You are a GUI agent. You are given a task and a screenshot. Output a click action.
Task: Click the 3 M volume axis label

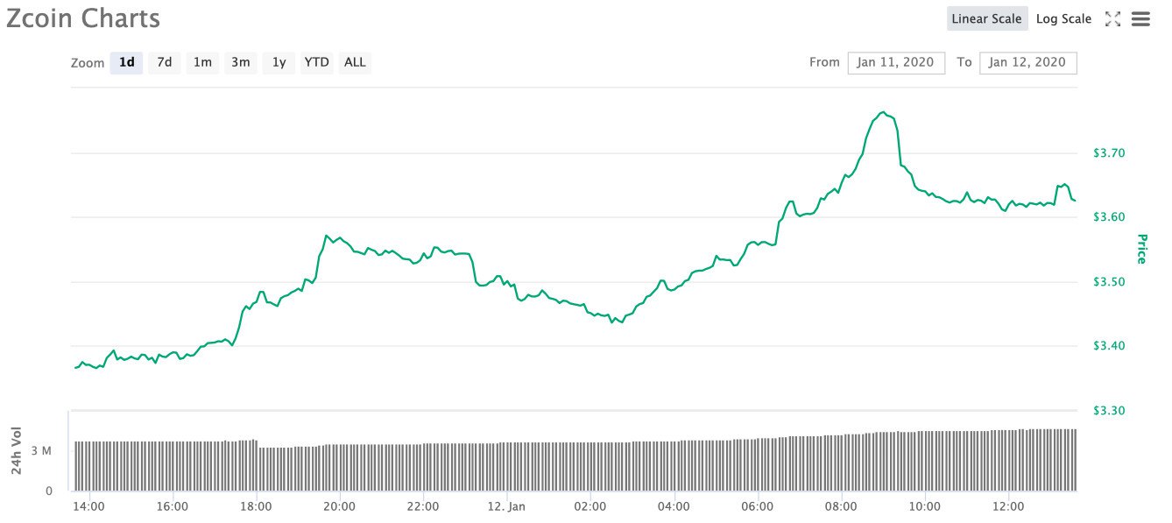43,450
